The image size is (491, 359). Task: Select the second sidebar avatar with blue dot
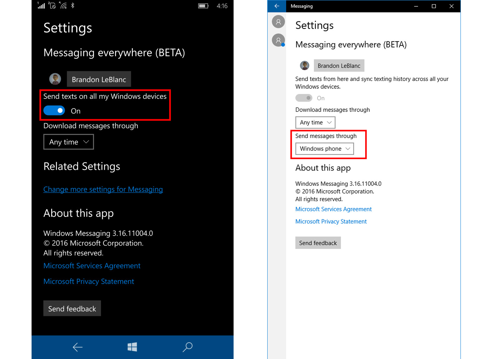[278, 40]
